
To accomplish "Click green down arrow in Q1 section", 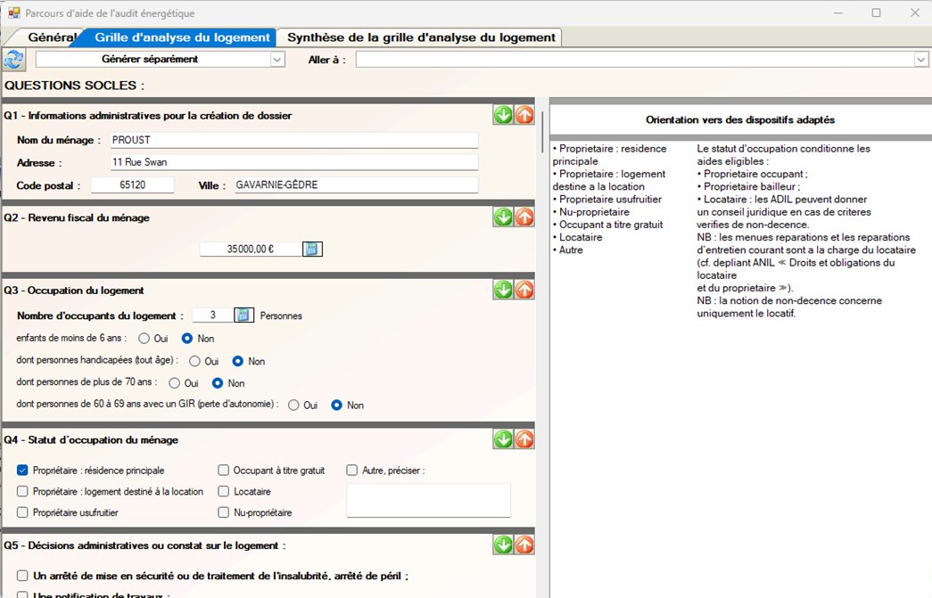I will coord(503,115).
